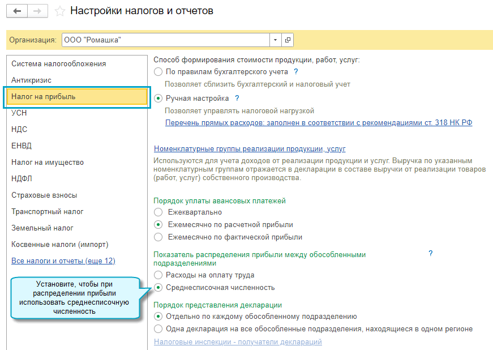
Task: Open the direct expenses list link
Action: coord(318,122)
